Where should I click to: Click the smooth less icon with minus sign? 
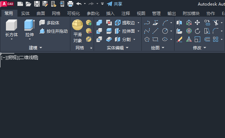click(x=89, y=31)
